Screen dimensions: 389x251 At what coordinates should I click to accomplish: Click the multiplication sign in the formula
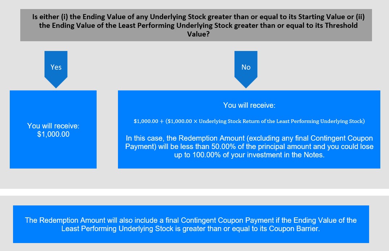(x=195, y=121)
